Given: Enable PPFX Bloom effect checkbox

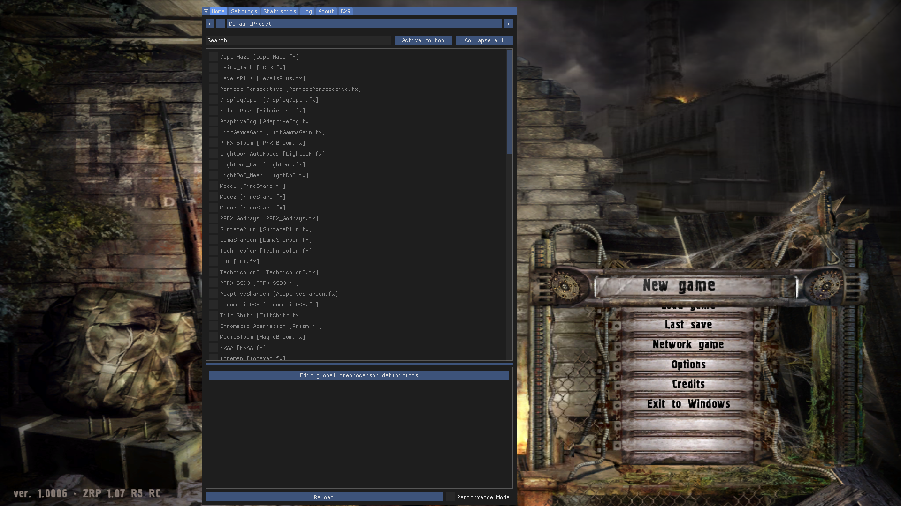Looking at the screenshot, I should [214, 143].
